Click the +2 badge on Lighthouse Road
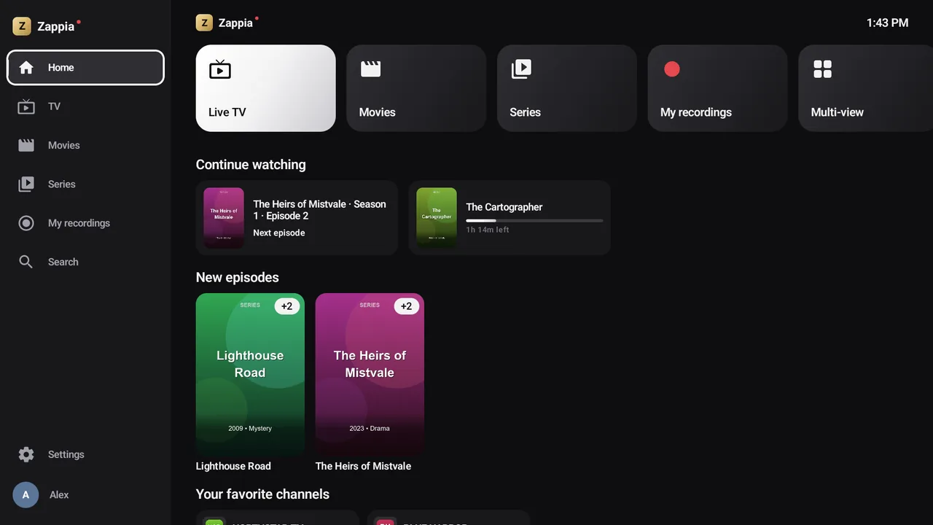Viewport: 933px width, 525px height. (287, 306)
